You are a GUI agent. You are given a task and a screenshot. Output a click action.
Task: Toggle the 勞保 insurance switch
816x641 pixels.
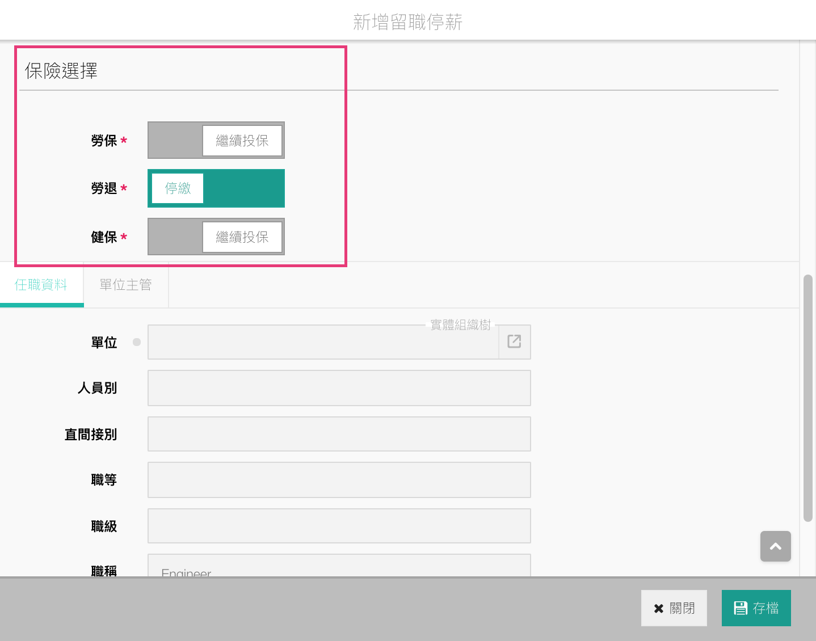coord(216,140)
